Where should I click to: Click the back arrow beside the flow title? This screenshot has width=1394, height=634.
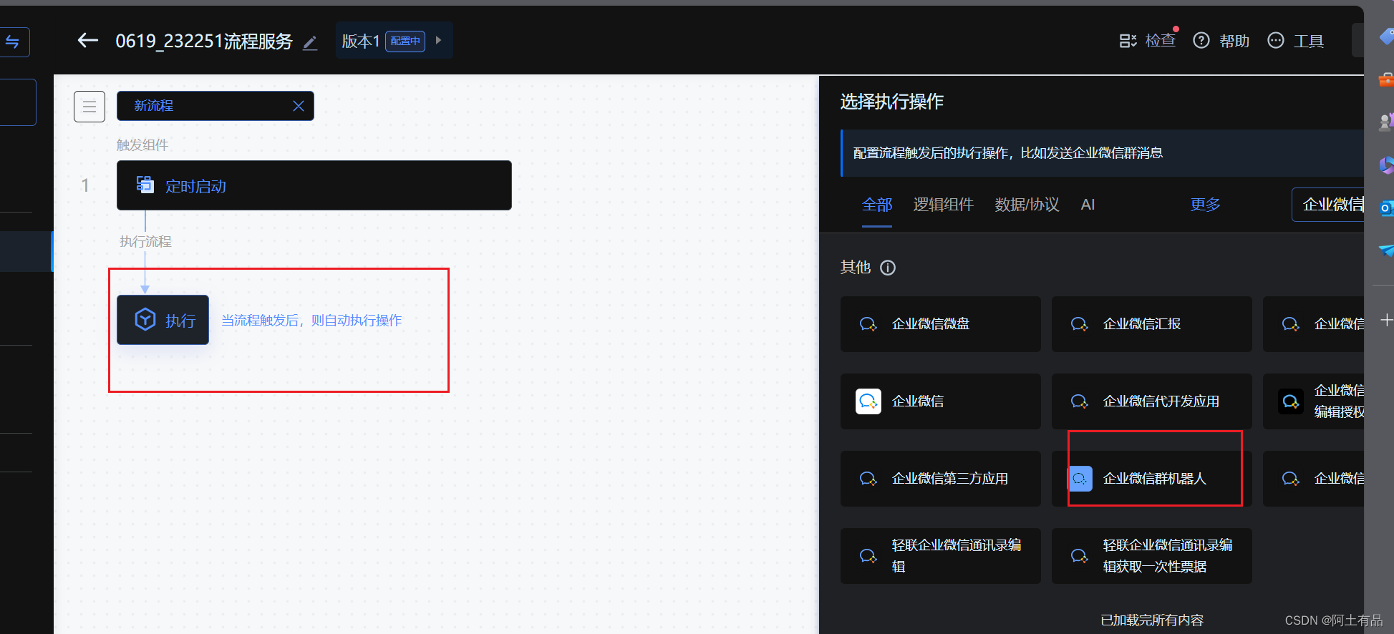(x=87, y=41)
